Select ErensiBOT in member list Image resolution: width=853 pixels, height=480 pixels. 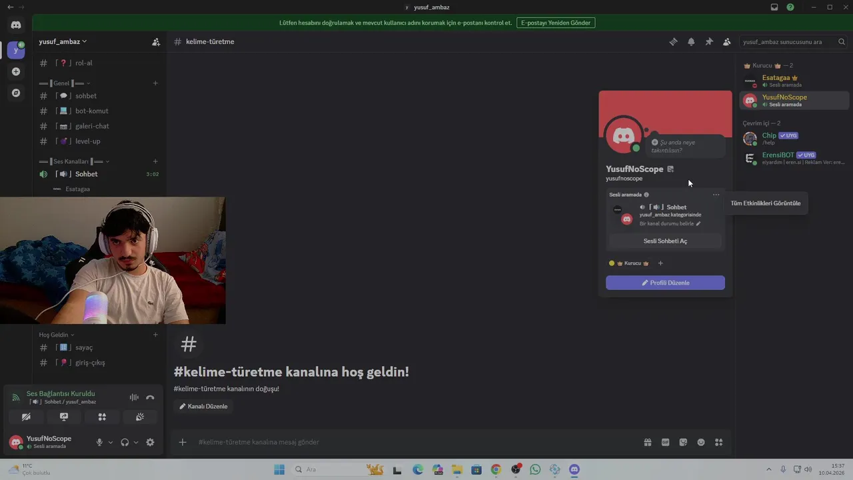tap(794, 158)
